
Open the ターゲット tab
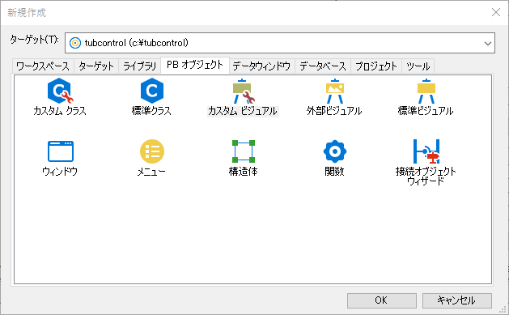(x=96, y=66)
